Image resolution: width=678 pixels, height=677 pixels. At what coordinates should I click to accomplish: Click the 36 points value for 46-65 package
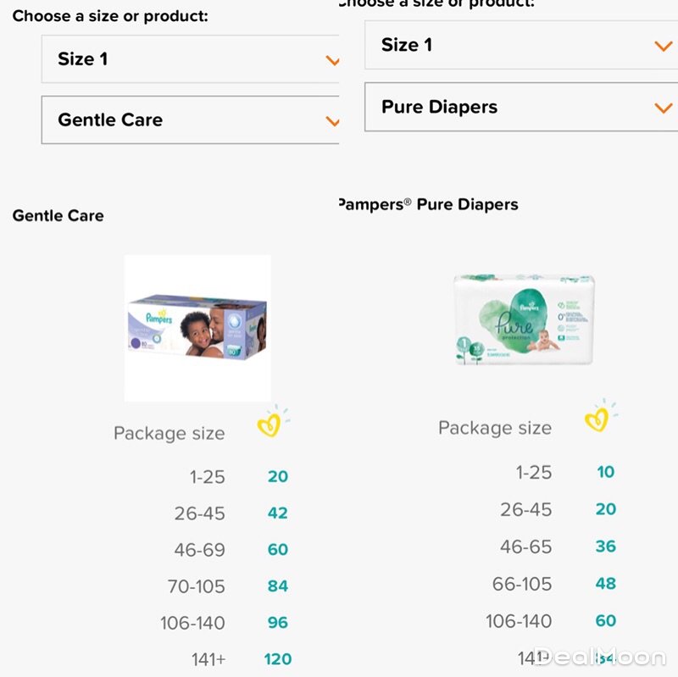tap(605, 547)
